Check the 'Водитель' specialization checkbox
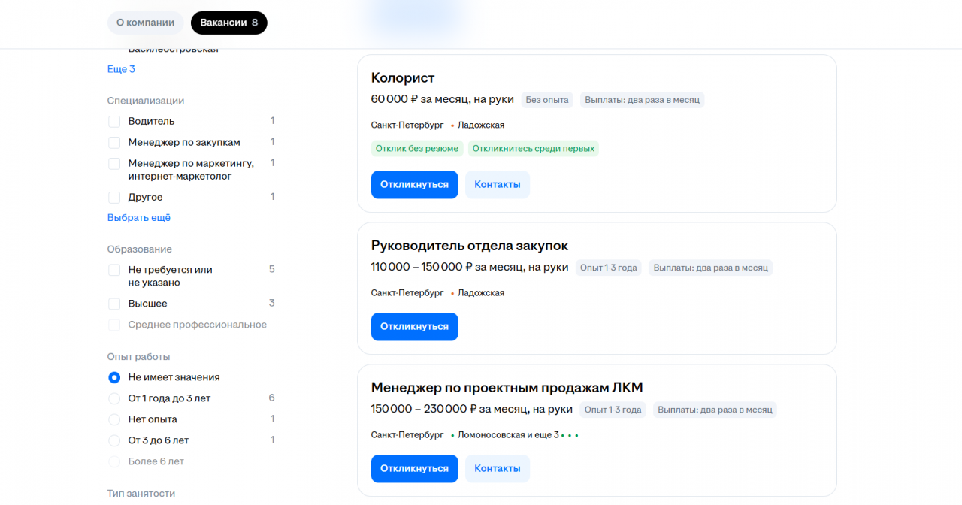This screenshot has width=962, height=505. 114,121
